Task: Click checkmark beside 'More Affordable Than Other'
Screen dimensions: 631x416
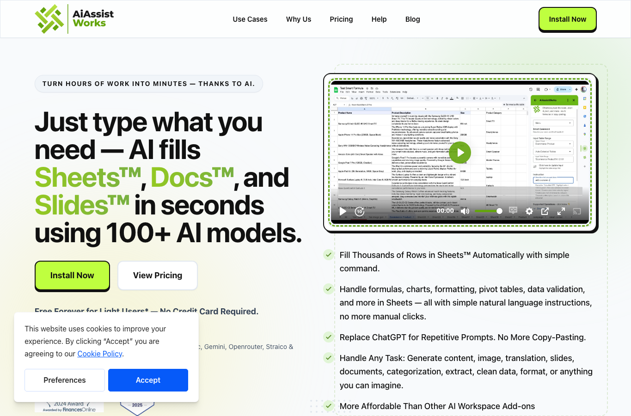Action: click(x=328, y=406)
